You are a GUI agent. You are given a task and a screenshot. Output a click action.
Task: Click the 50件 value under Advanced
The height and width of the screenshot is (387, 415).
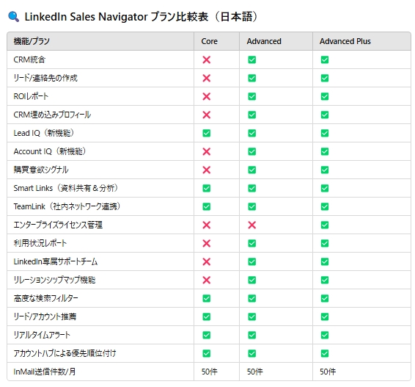[255, 372]
